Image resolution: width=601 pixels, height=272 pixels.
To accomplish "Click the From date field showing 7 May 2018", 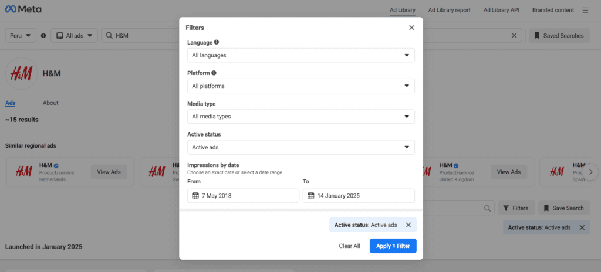I will pos(244,196).
